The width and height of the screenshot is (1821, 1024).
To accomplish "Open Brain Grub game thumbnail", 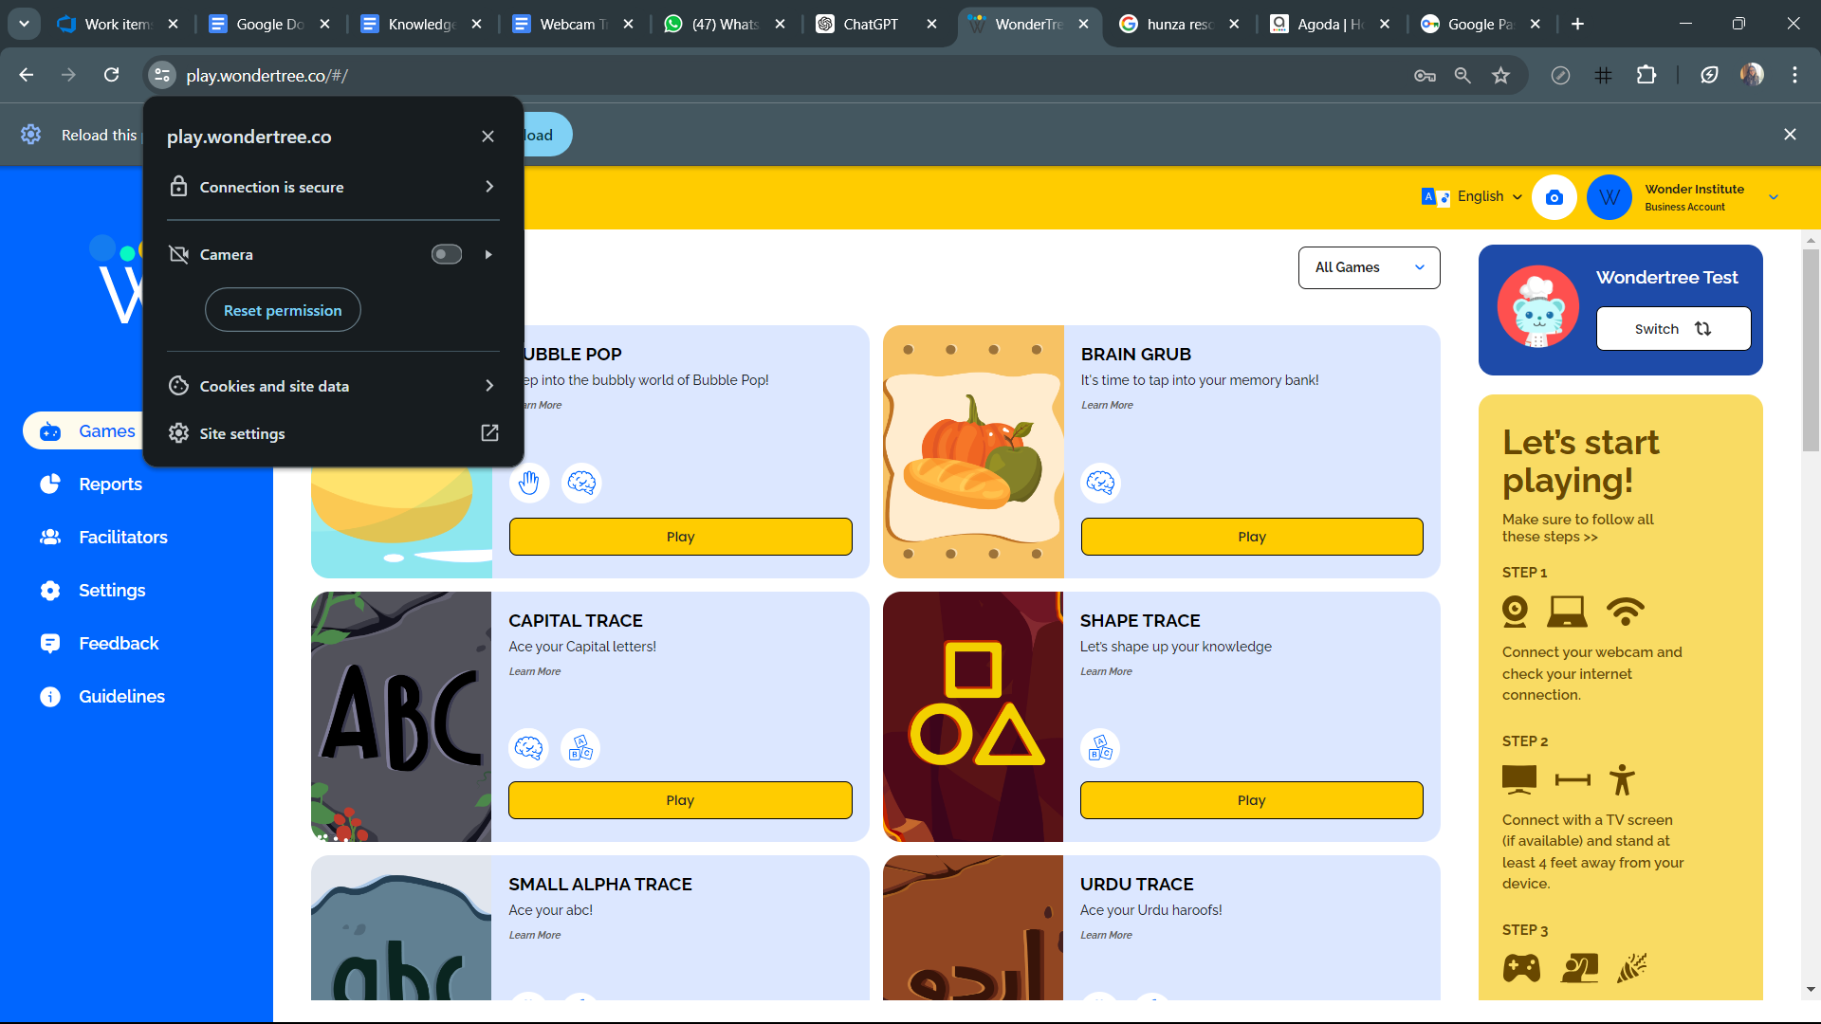I will click(x=973, y=451).
